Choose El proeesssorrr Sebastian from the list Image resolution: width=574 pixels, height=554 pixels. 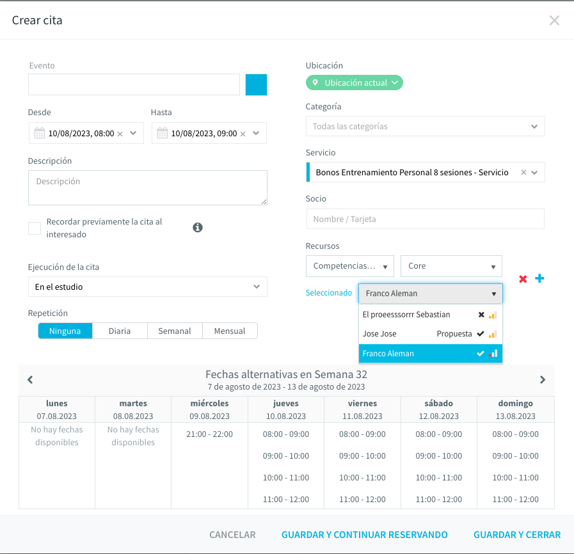[x=431, y=315]
